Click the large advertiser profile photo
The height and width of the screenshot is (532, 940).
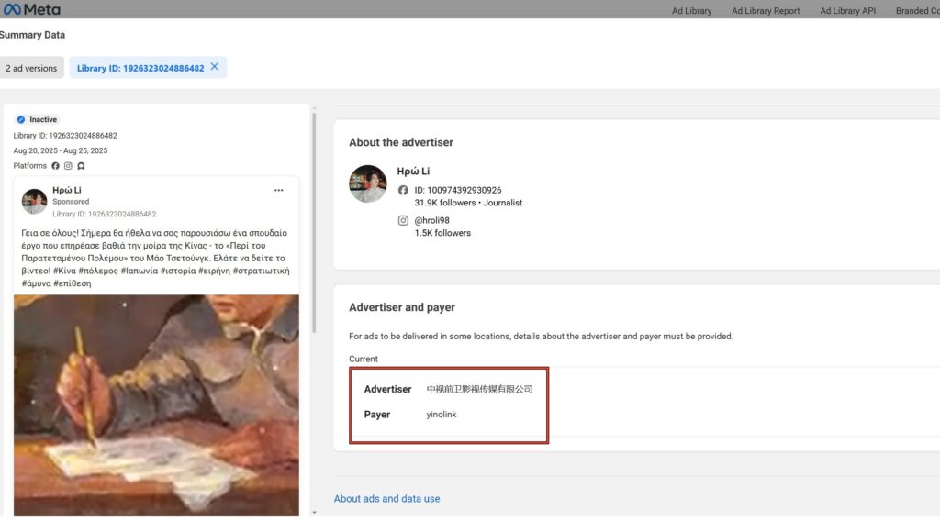coord(368,183)
